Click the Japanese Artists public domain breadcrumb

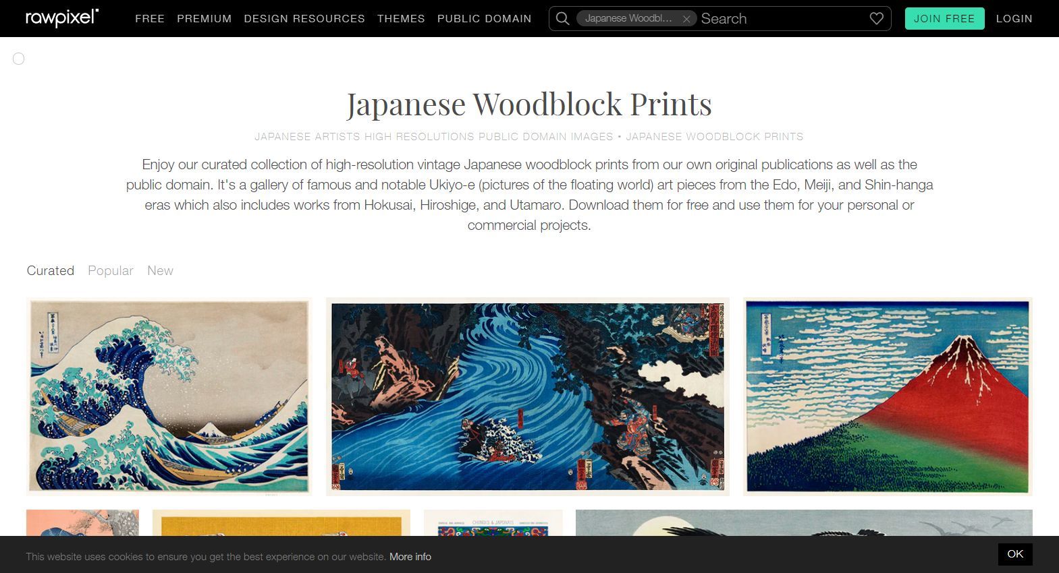pos(434,137)
